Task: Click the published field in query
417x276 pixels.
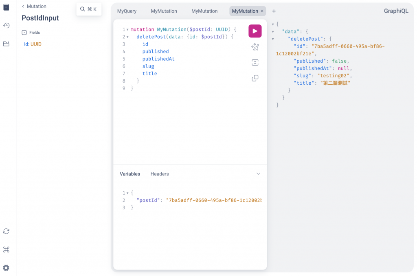Action: 155,52
